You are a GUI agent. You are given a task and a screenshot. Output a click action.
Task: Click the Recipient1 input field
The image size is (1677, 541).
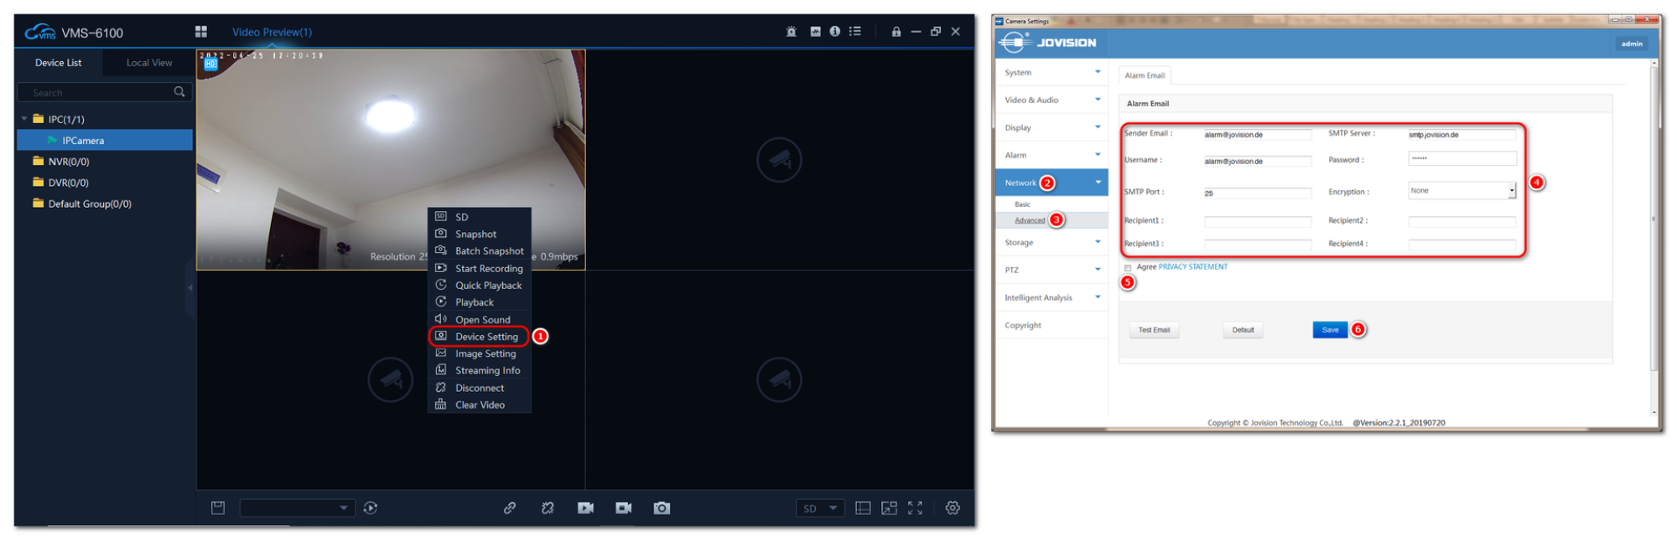(x=1257, y=221)
